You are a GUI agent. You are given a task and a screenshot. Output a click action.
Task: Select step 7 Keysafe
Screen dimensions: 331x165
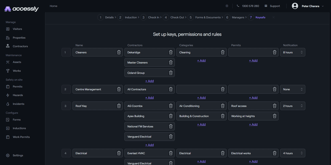[x=257, y=17]
